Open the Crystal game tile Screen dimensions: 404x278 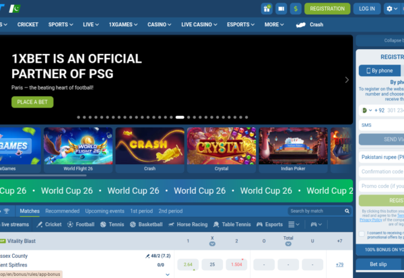tap(222, 149)
